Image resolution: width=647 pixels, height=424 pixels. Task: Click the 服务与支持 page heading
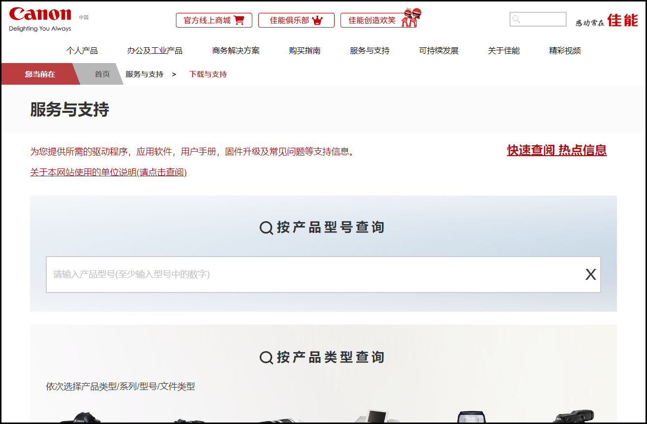coord(69,109)
